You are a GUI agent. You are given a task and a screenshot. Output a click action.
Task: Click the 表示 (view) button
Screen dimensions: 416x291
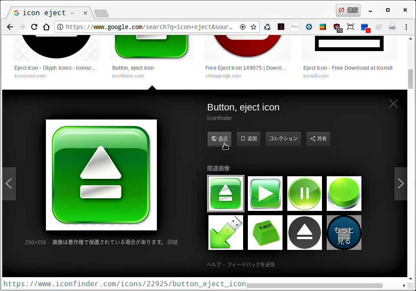pos(219,139)
